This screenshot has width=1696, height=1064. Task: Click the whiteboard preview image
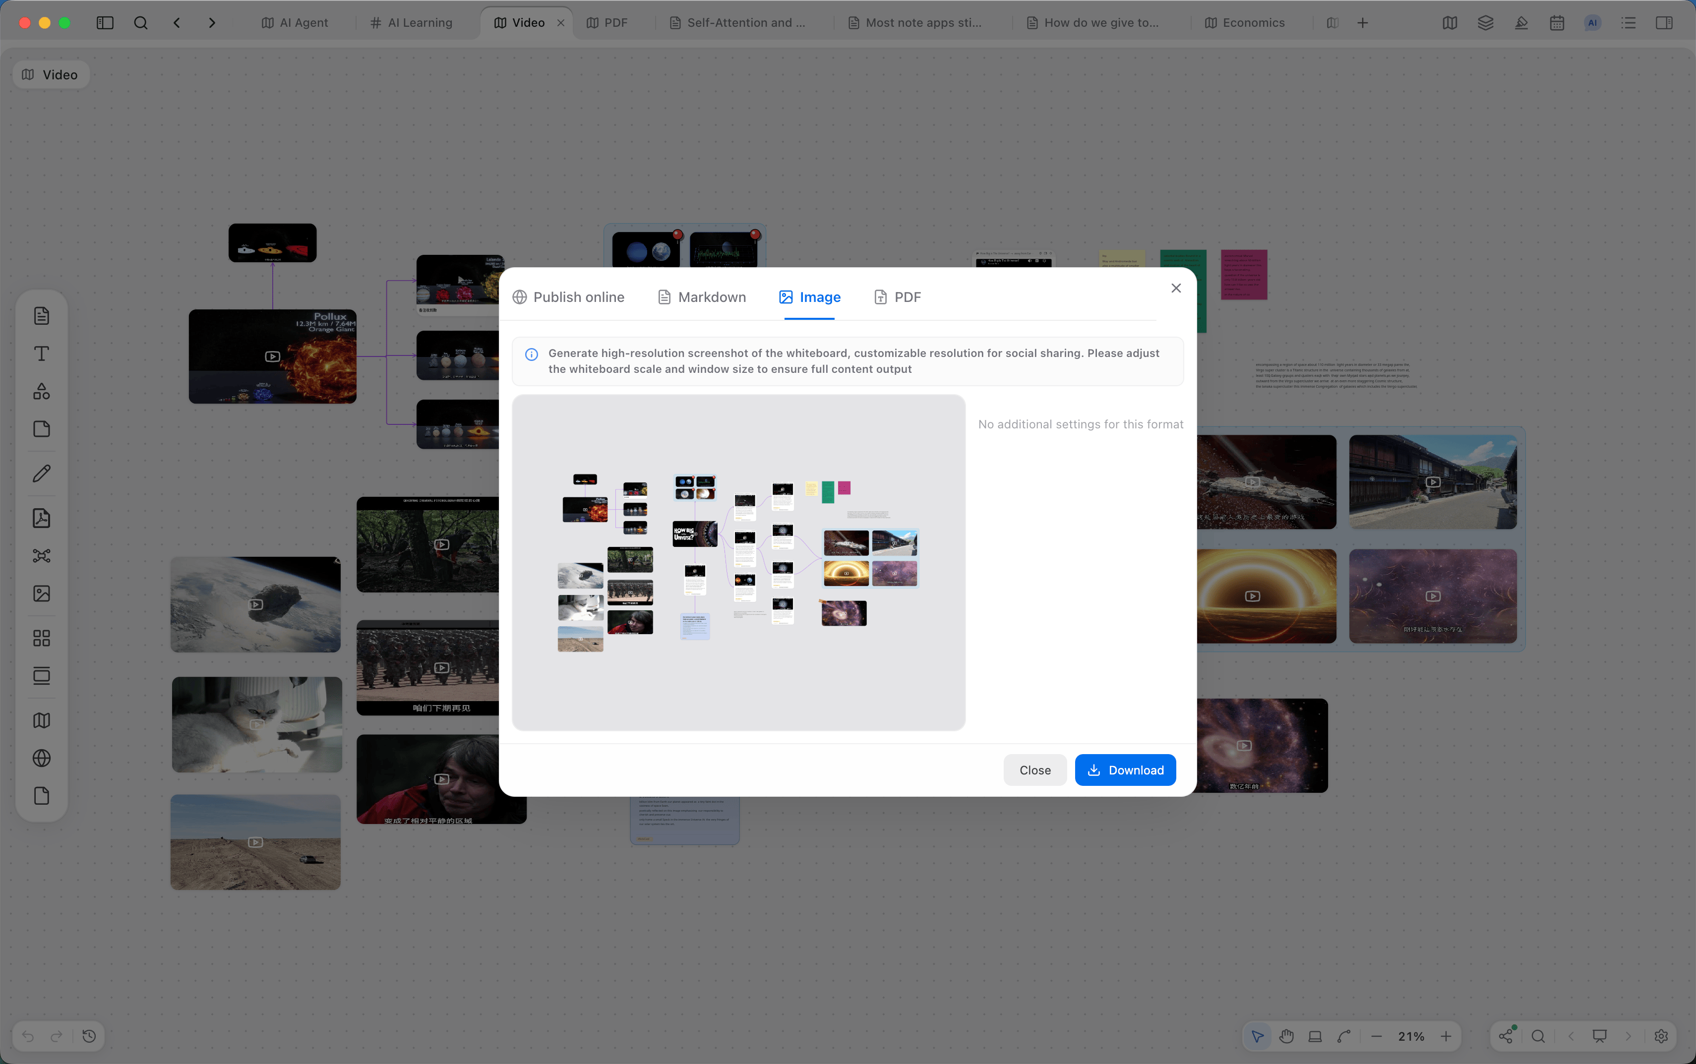(x=738, y=562)
